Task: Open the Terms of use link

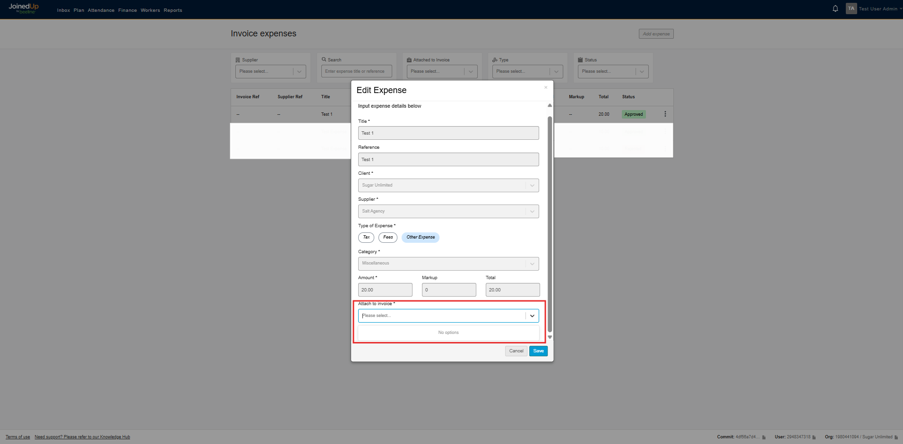Action: pos(17,436)
